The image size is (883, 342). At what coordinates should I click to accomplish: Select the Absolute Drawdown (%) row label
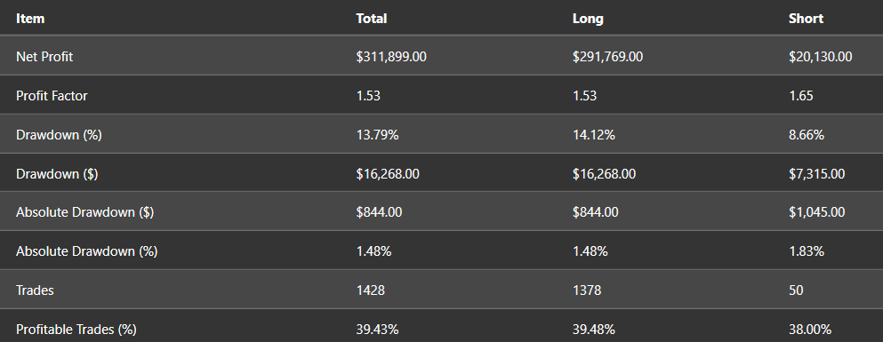(87, 251)
